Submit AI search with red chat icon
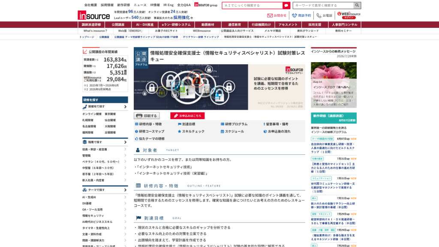The height and width of the screenshot is (247, 439). click(x=286, y=5)
